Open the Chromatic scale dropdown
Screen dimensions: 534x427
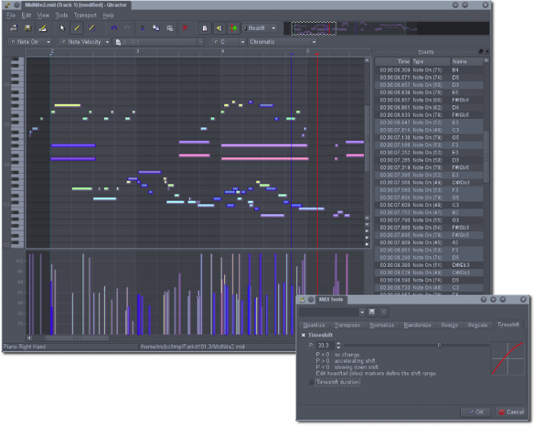[283, 42]
